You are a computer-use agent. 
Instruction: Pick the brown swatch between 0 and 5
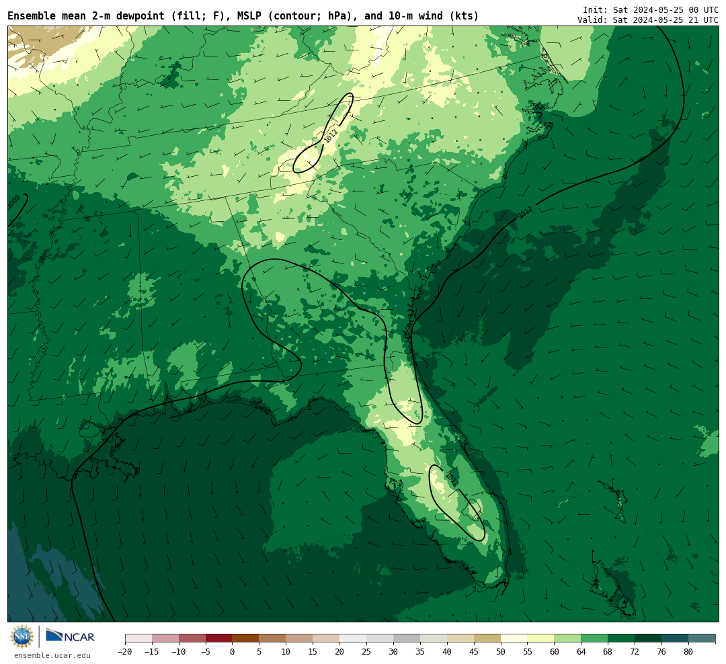click(246, 638)
